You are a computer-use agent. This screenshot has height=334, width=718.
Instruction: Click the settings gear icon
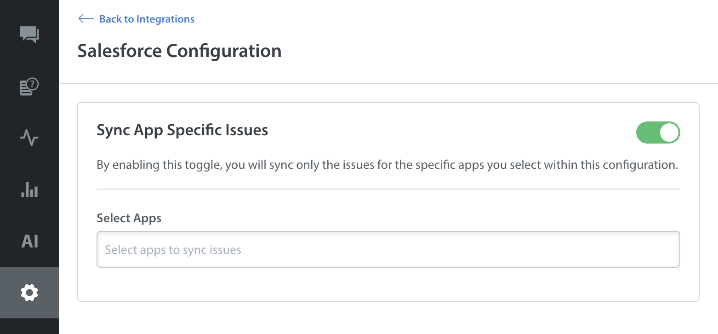(x=29, y=293)
